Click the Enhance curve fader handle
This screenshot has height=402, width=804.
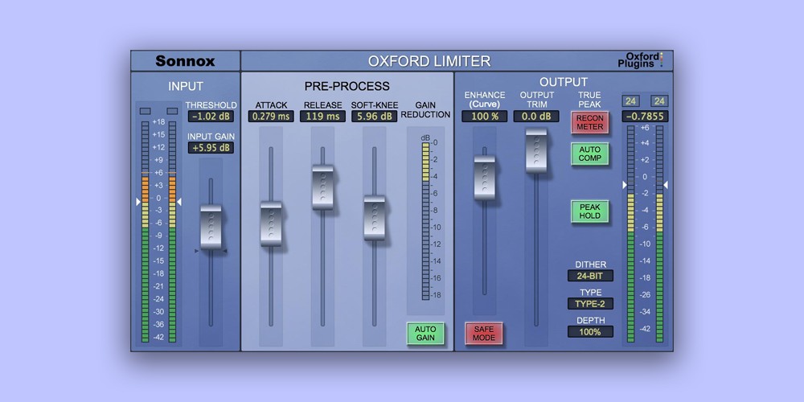[x=484, y=177]
